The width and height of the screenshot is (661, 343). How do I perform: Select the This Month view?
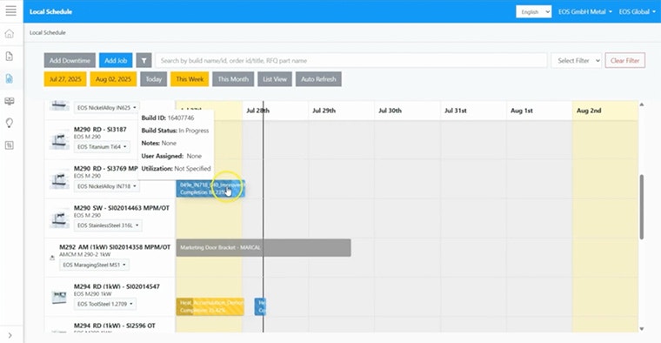point(233,79)
